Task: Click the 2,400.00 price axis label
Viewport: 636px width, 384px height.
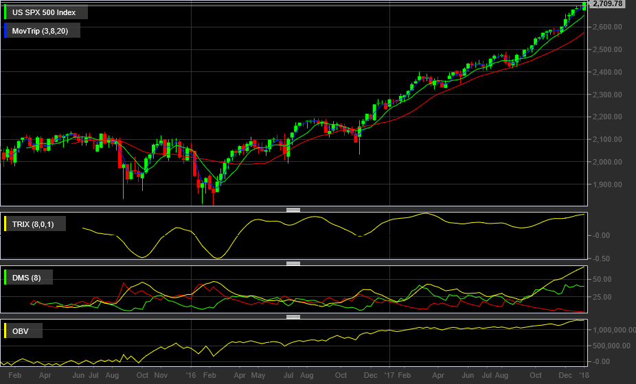Action: (607, 72)
